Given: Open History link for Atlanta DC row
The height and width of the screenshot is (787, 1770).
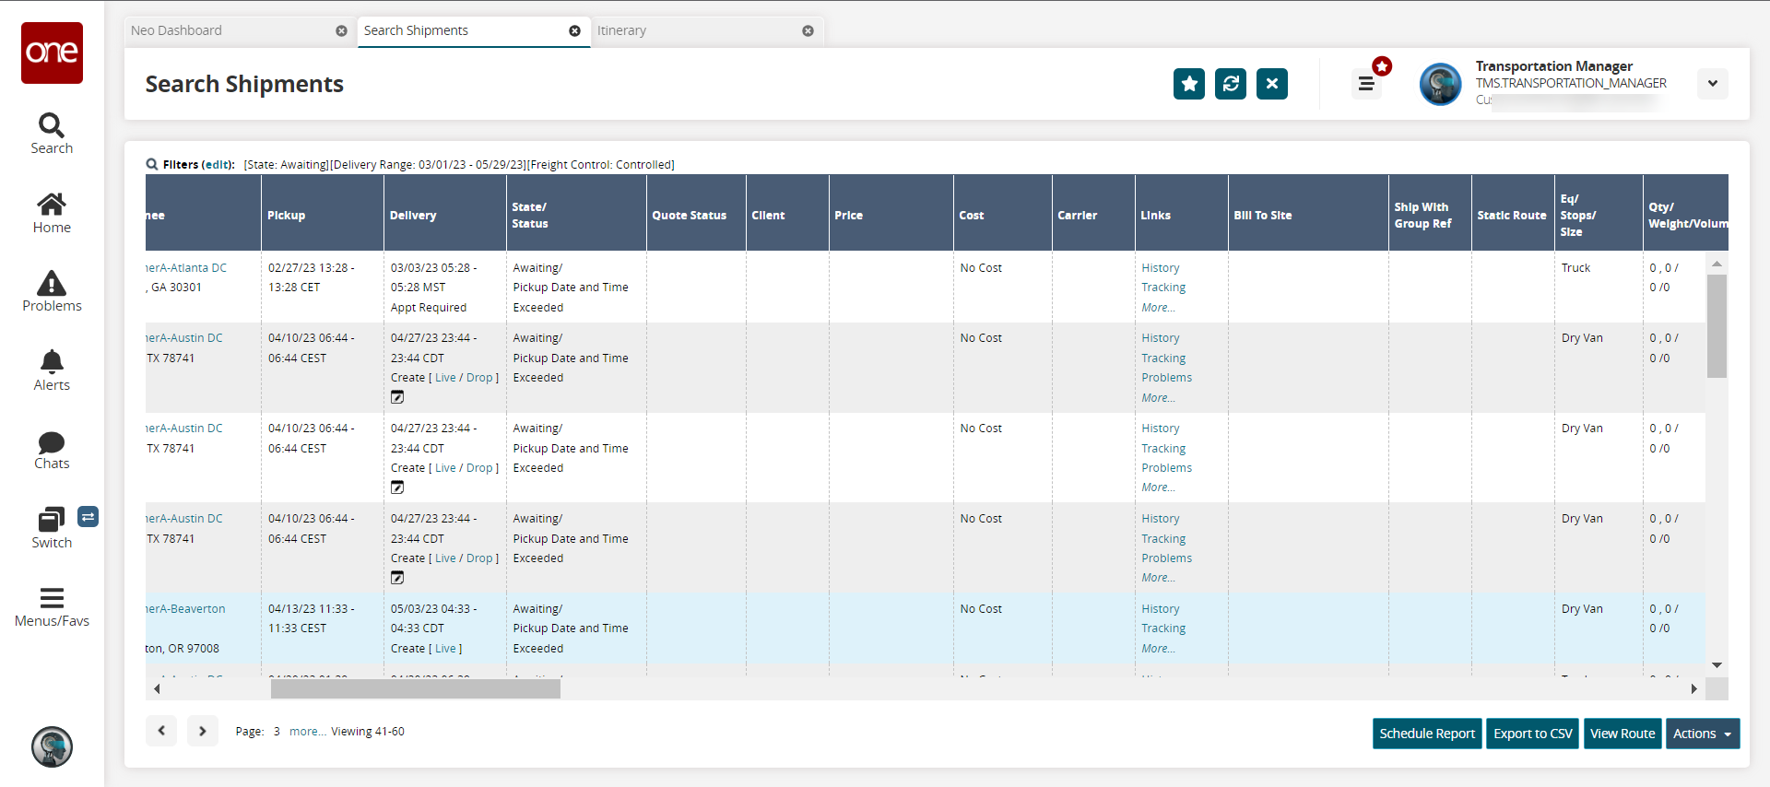Looking at the screenshot, I should point(1160,267).
